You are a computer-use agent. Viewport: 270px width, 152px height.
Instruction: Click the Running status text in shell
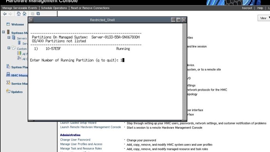(x=123, y=49)
